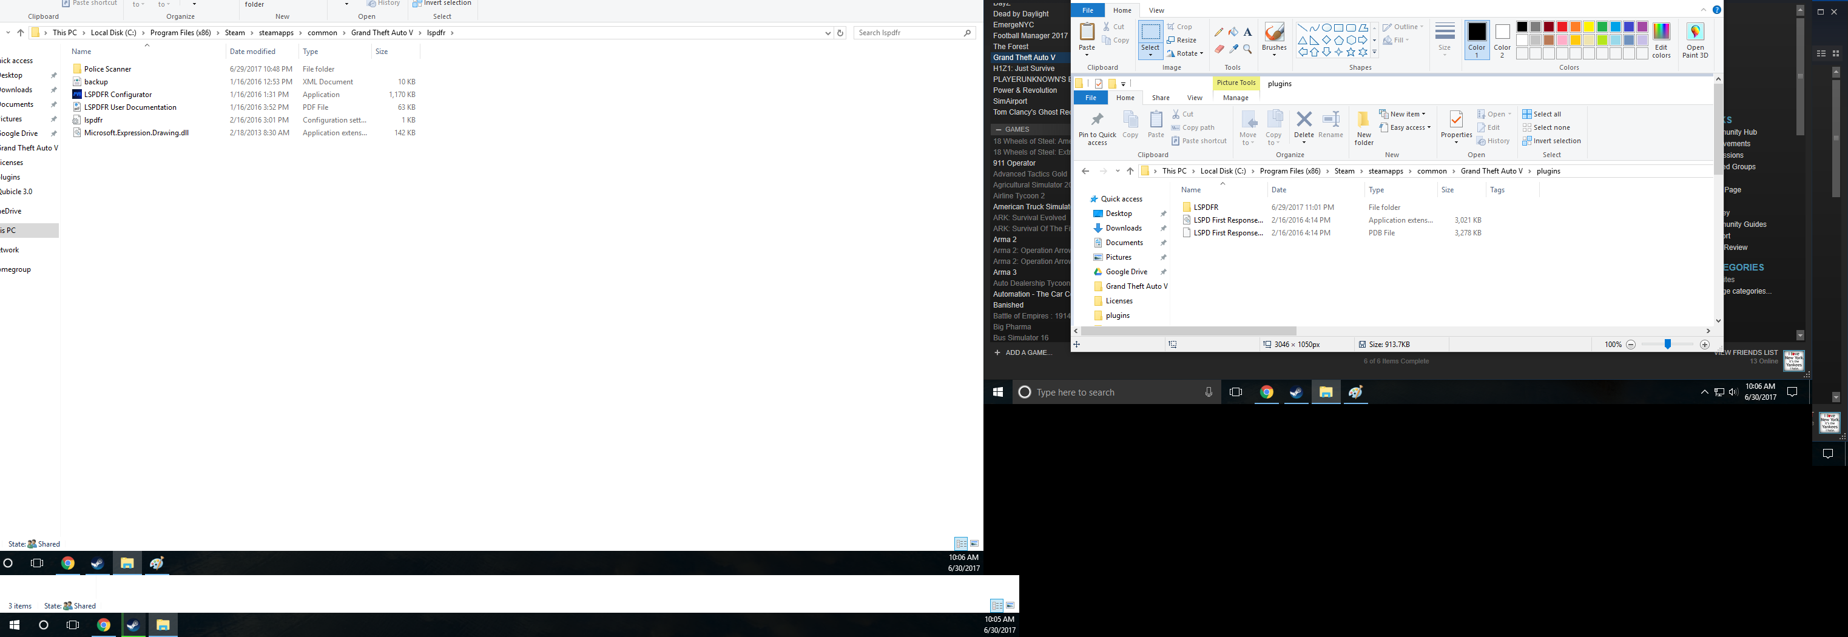Image resolution: width=1848 pixels, height=637 pixels.
Task: Switch to the Paint Home tab
Action: [x=1122, y=10]
